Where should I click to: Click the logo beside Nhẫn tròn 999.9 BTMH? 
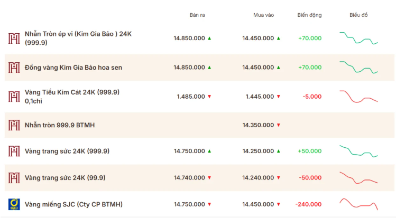[14, 125]
